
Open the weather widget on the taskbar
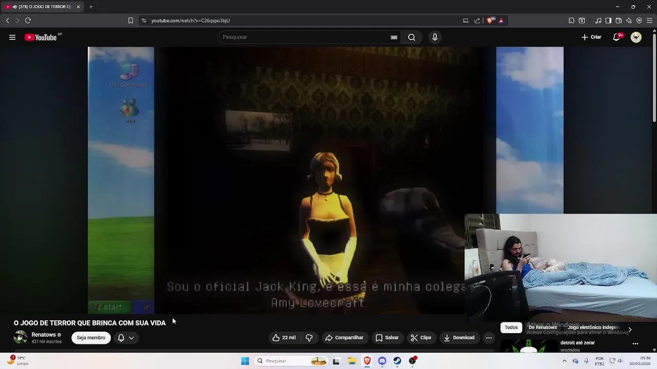point(17,361)
